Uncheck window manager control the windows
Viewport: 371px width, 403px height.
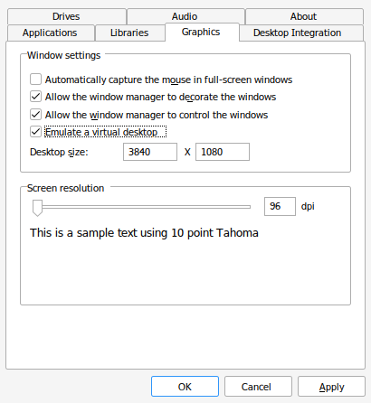pyautogui.click(x=36, y=115)
